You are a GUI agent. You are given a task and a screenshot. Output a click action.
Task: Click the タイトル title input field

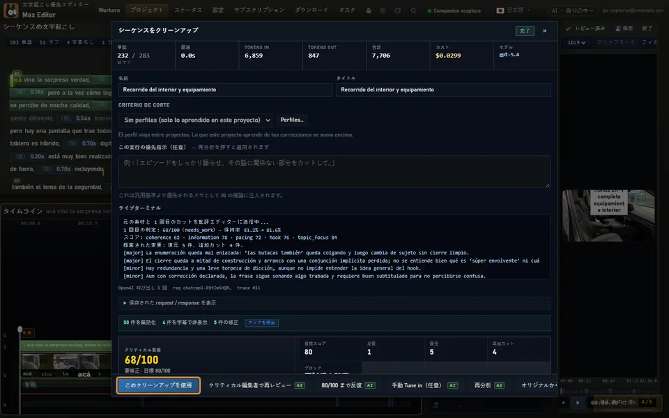443,90
